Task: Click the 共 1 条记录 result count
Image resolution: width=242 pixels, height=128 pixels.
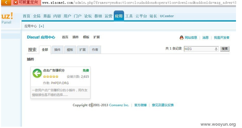Action: [x=174, y=49]
